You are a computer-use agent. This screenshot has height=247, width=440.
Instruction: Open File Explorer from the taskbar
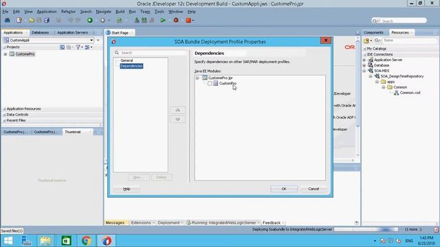[45, 241]
